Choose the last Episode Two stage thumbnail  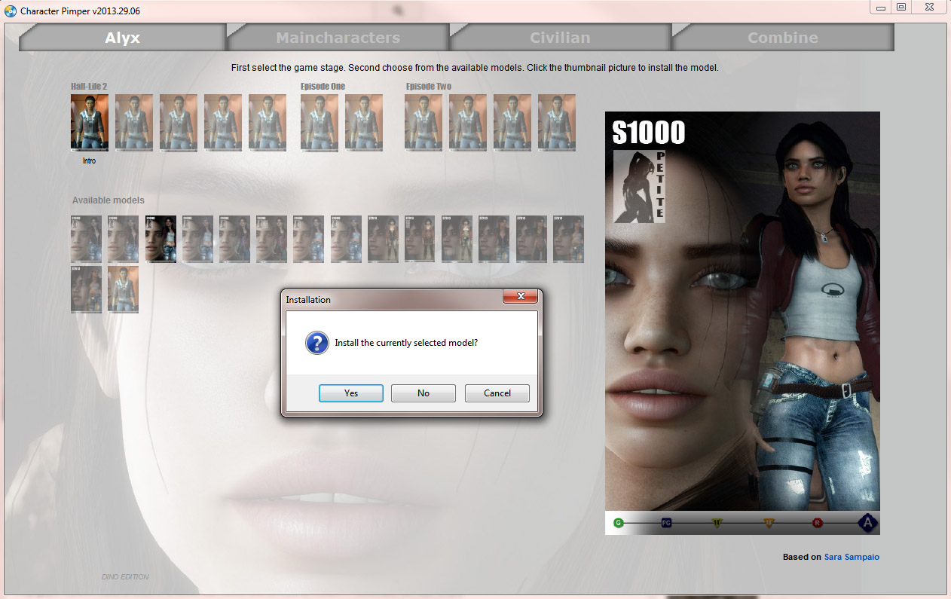coord(557,123)
